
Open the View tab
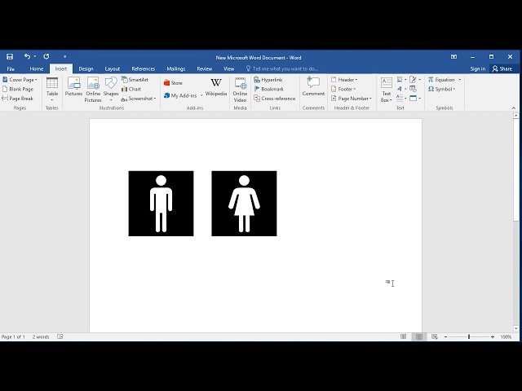pos(228,68)
